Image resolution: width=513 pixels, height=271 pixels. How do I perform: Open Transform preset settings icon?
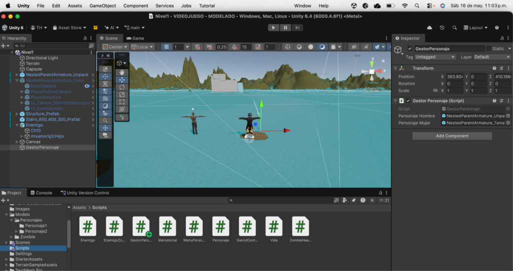point(501,68)
